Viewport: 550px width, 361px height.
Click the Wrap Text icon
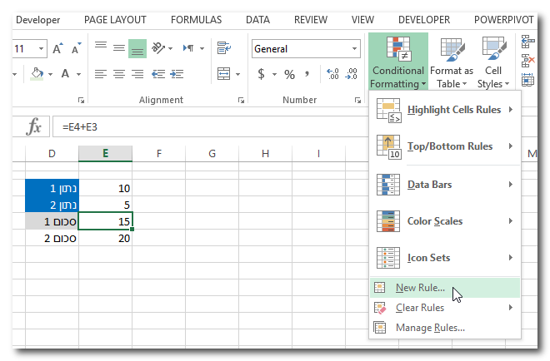[223, 49]
